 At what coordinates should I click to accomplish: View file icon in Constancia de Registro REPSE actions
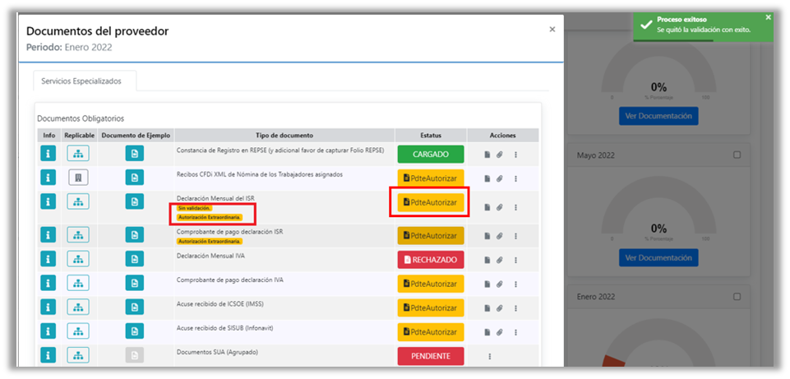pyautogui.click(x=487, y=155)
